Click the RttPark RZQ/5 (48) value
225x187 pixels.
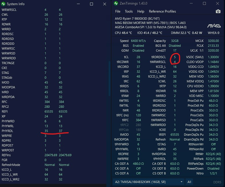pos(213,159)
